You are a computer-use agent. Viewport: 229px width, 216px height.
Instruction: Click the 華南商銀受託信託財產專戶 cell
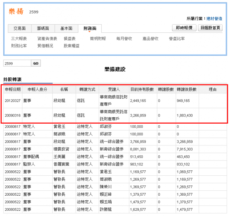[x=114, y=115]
